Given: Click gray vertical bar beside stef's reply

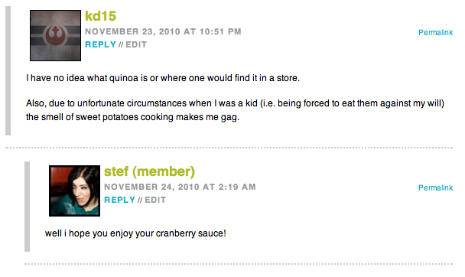Looking at the screenshot, I should pos(27,207).
